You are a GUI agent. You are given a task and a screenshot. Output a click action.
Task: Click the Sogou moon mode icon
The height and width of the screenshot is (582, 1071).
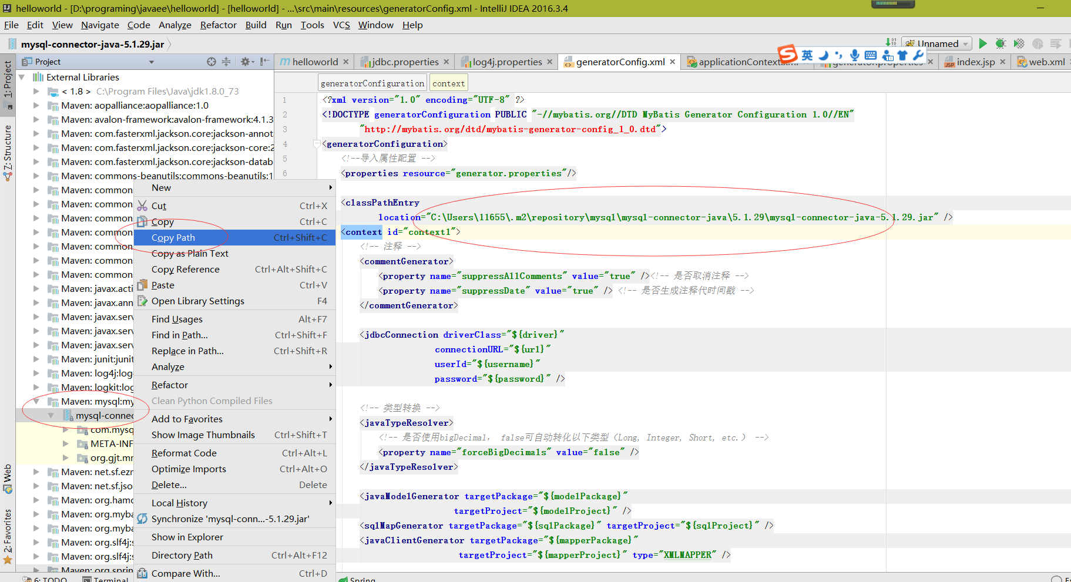tap(824, 55)
